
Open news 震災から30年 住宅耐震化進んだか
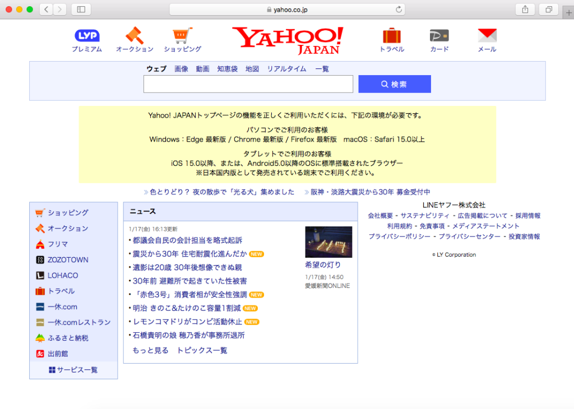[189, 253]
